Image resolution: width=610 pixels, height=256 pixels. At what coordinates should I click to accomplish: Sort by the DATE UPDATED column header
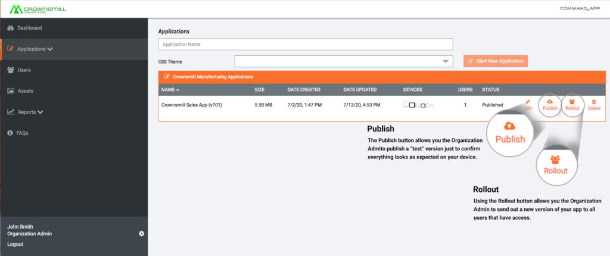tap(360, 90)
